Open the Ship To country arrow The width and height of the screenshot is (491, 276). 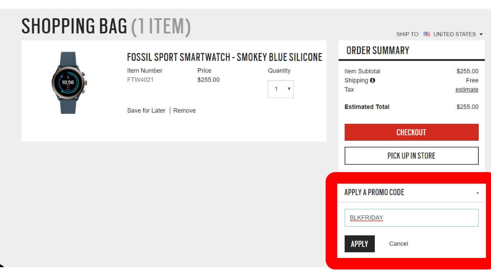tap(481, 34)
